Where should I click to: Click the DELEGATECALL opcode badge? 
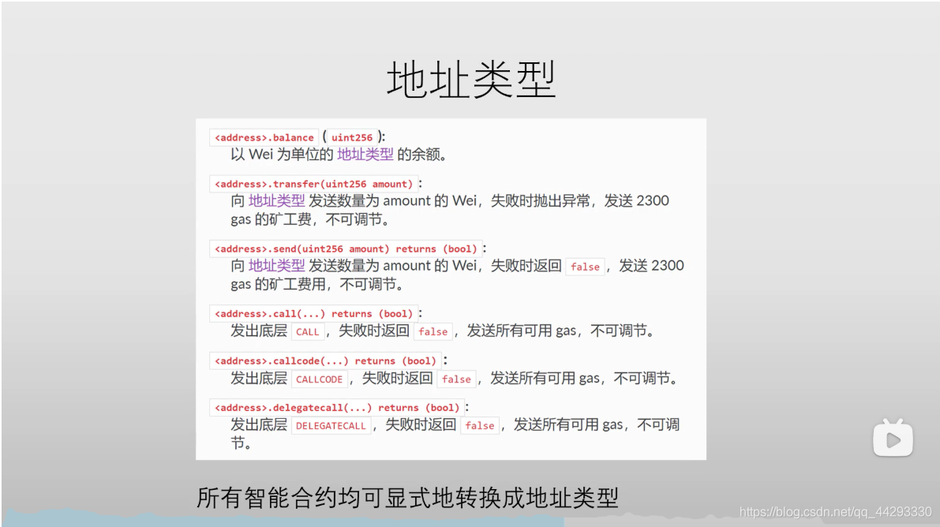tap(331, 424)
